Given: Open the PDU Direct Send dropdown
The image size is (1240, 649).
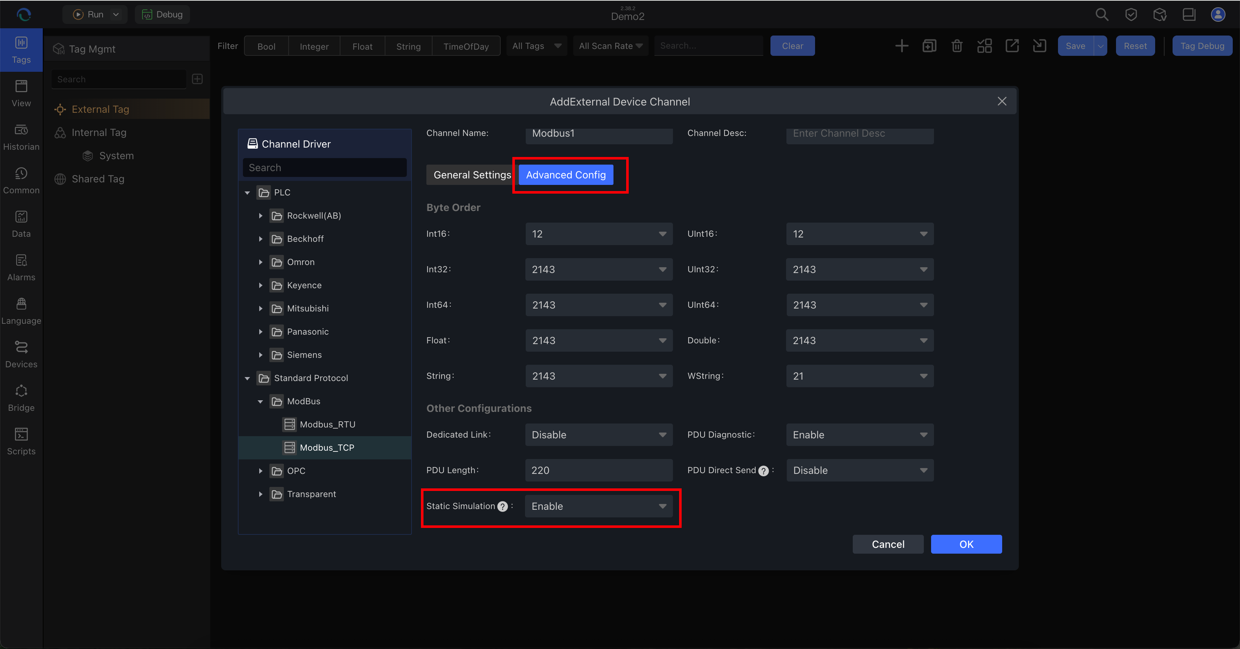Looking at the screenshot, I should [x=860, y=470].
